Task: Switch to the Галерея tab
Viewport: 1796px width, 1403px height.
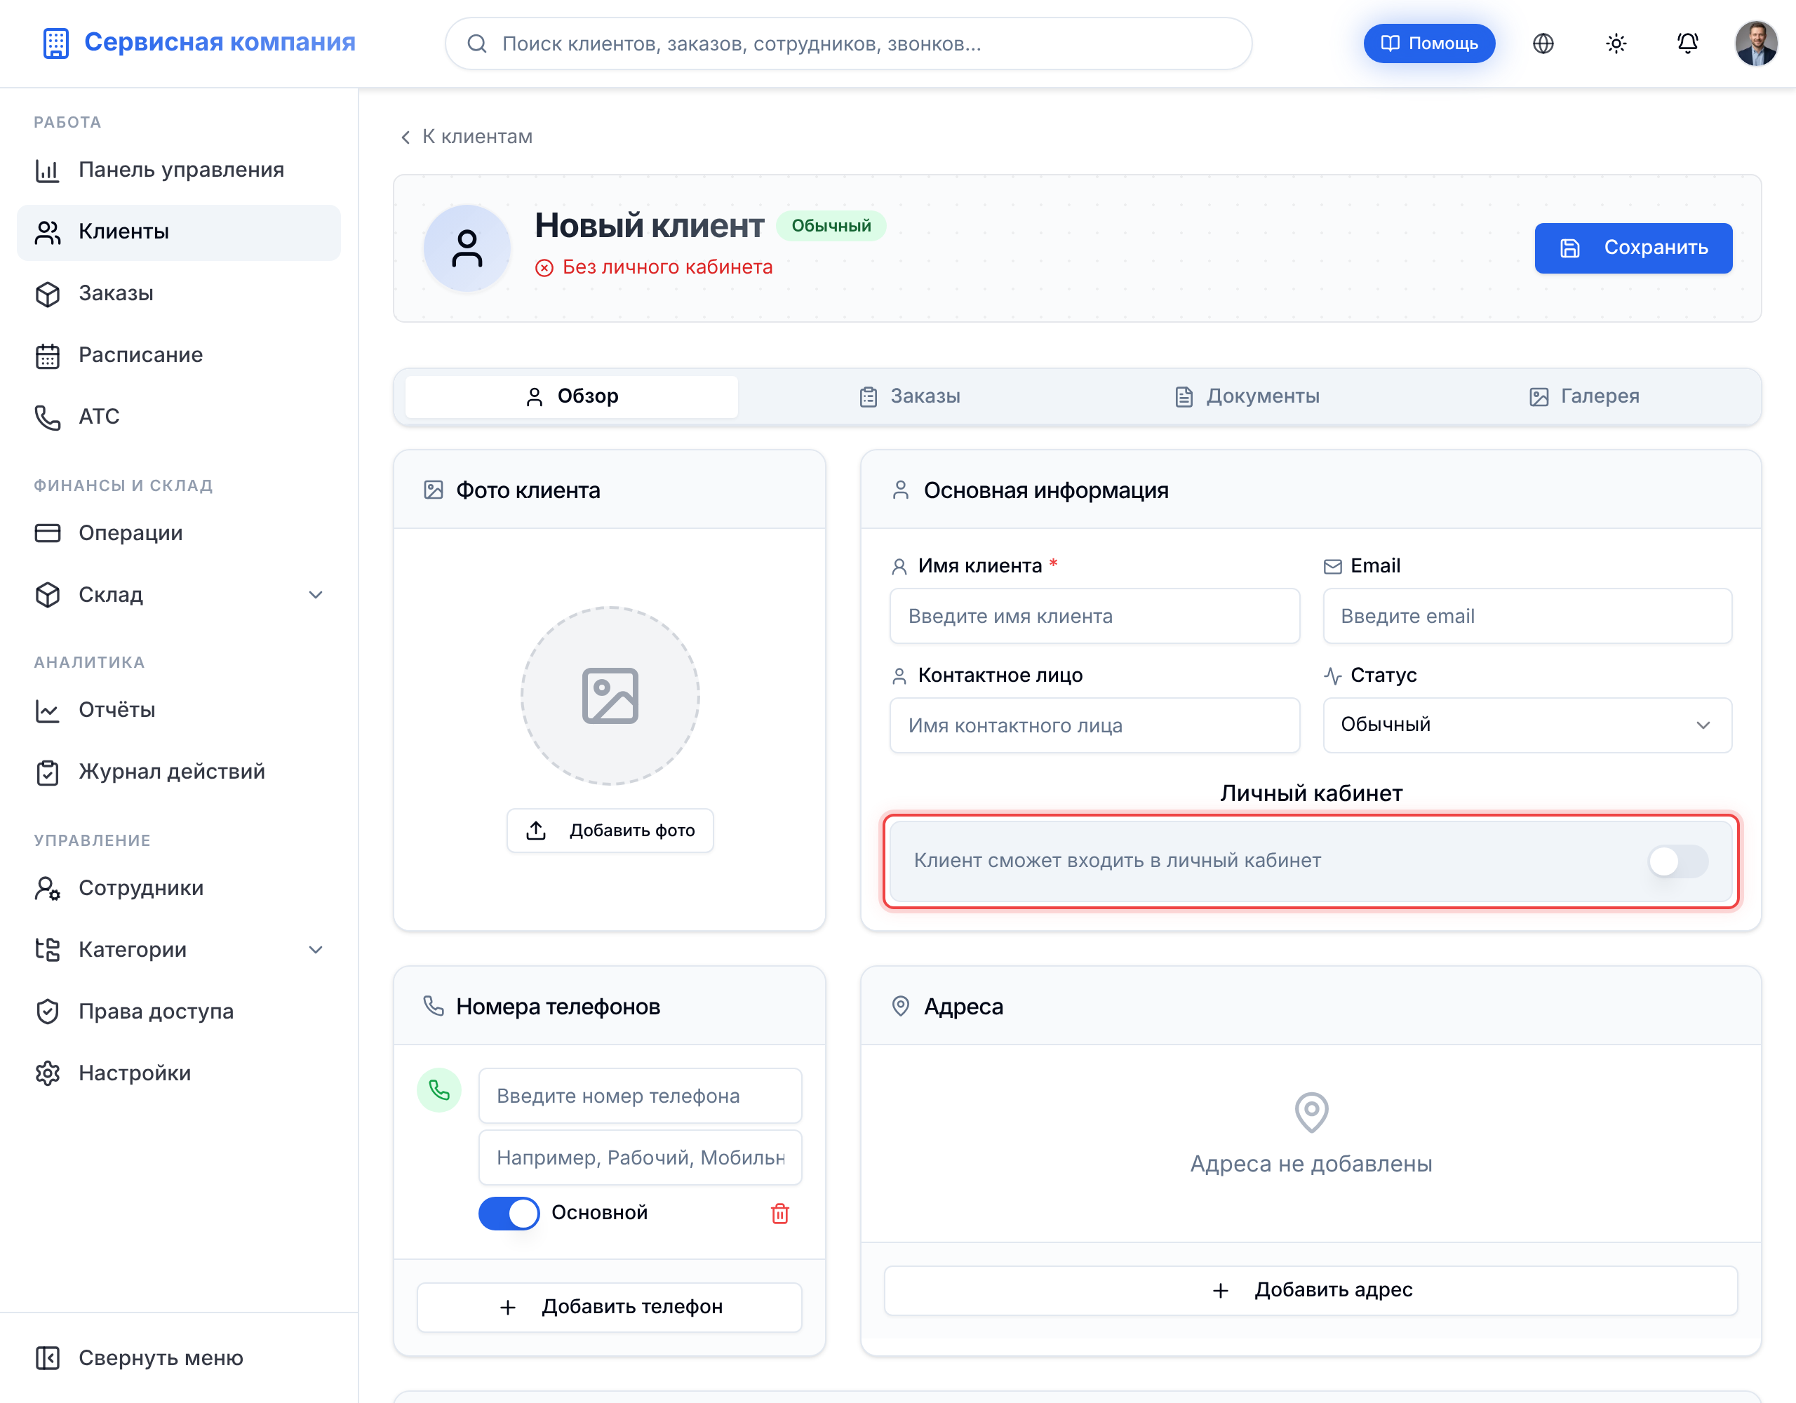Action: point(1584,397)
